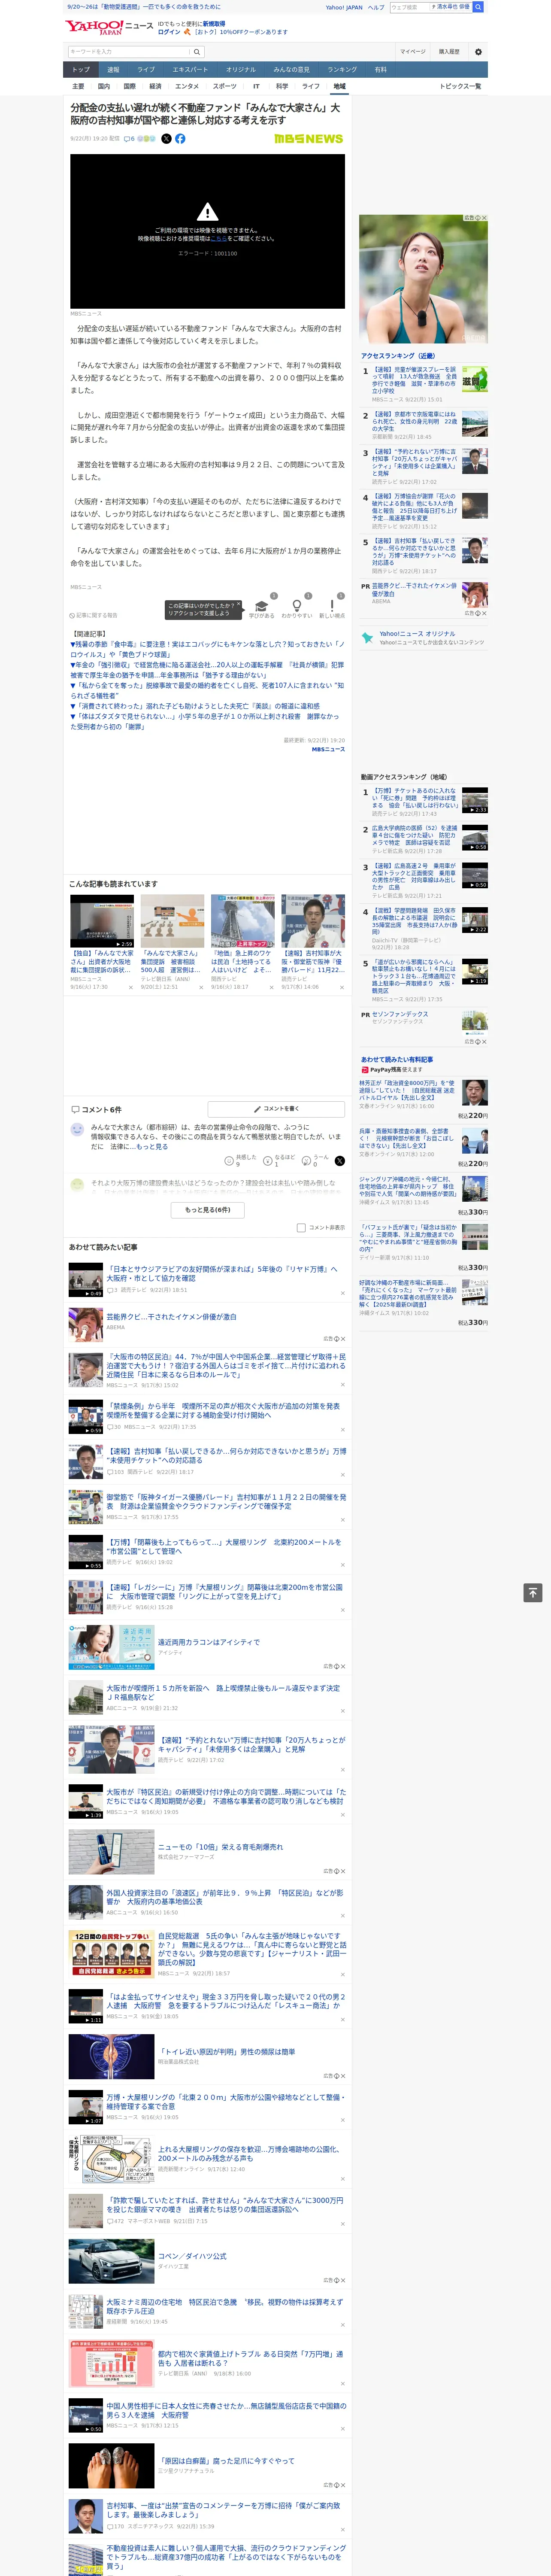
Task: Open comment count icon under headline
Action: tap(129, 139)
